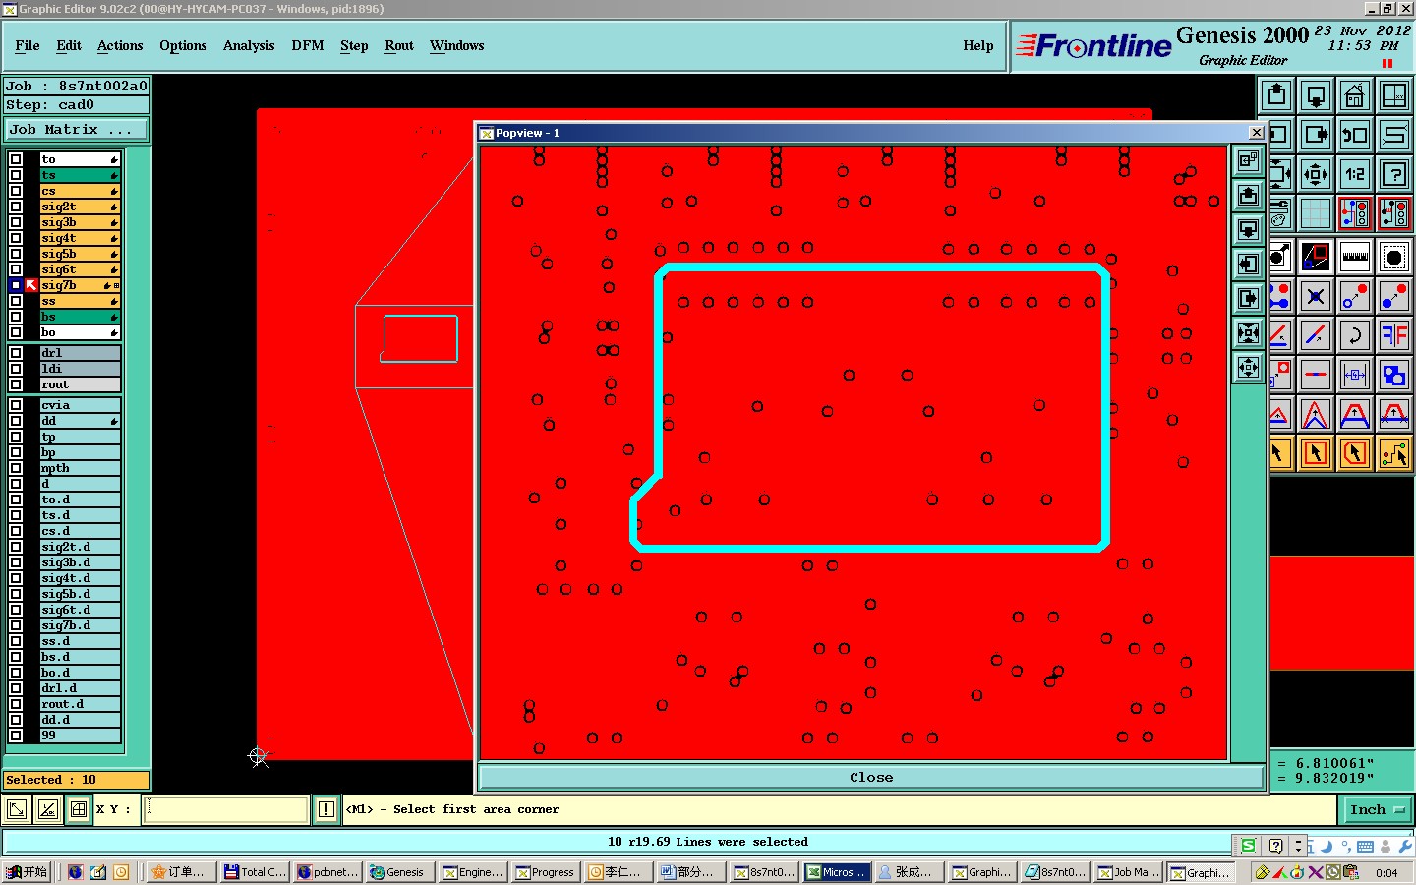Viewport: 1416px width, 885px height.
Task: Click the net select arrow icon
Action: point(1394,453)
